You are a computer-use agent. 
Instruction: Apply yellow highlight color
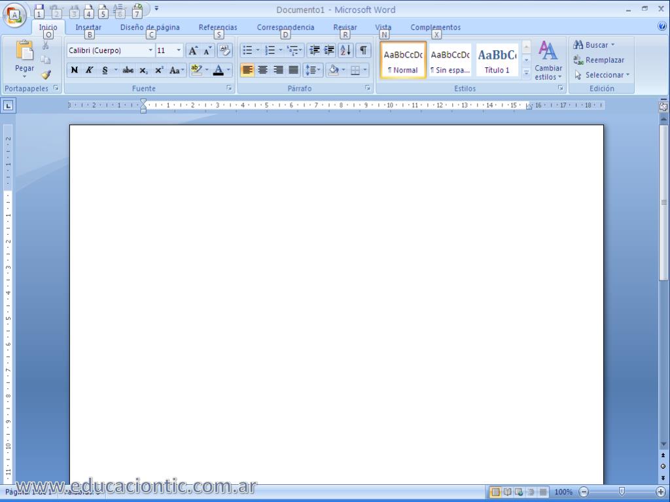click(x=196, y=70)
